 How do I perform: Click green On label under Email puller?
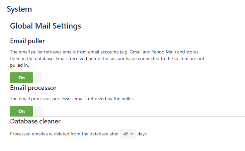click(22, 78)
